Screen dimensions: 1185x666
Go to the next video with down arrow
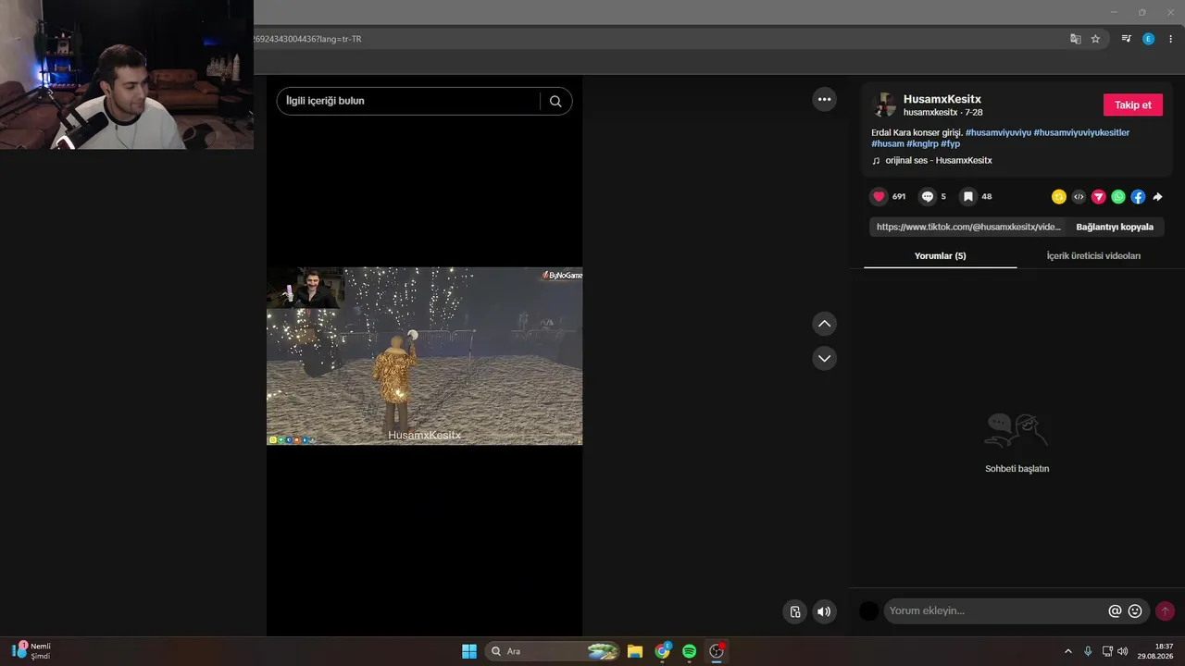coord(824,358)
